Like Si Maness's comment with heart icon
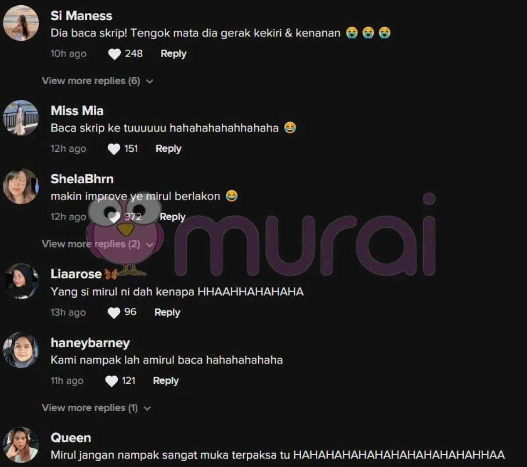This screenshot has height=467, width=527. pyautogui.click(x=114, y=54)
